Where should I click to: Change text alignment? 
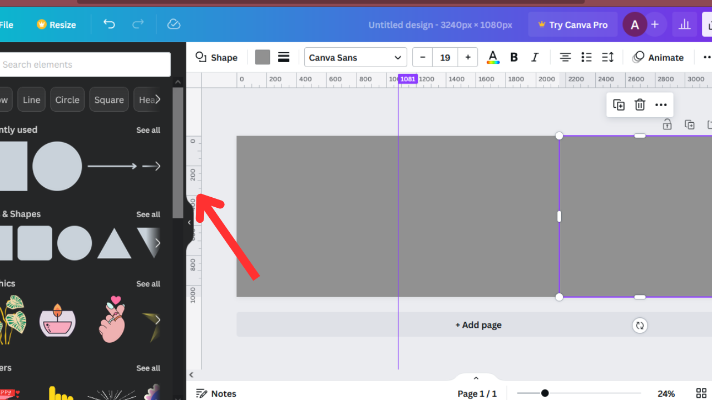pos(565,57)
